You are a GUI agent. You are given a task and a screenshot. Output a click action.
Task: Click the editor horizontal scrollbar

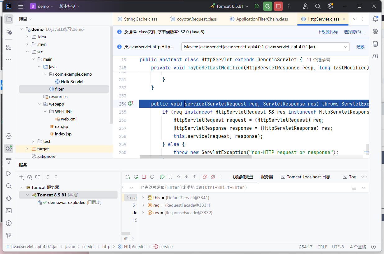195,157
